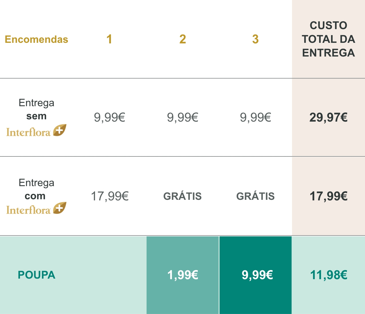Click the 'CUSTO TOTAL DA ENTREGA' header
The image size is (365, 314).
pos(328,39)
